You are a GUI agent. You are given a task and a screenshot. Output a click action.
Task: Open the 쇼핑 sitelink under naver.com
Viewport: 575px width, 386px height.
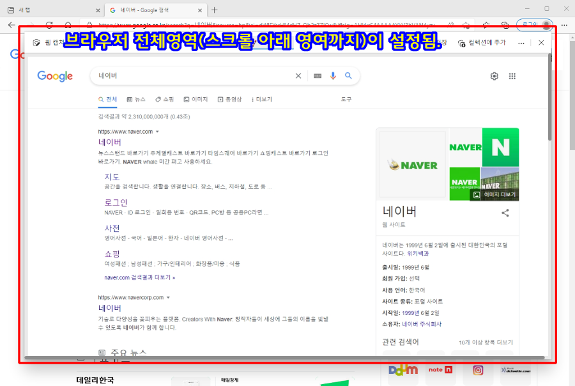pyautogui.click(x=112, y=254)
